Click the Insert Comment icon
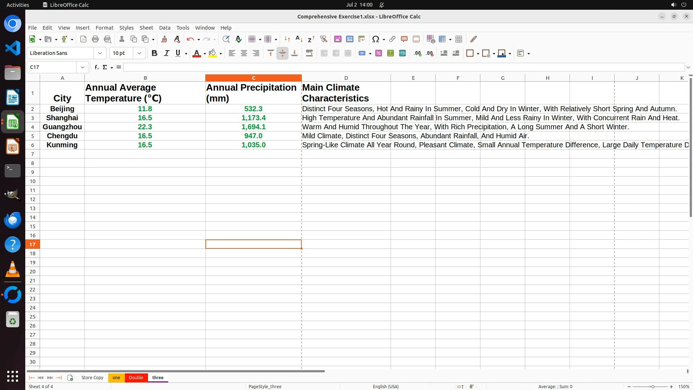The height and width of the screenshot is (390, 693). [404, 39]
